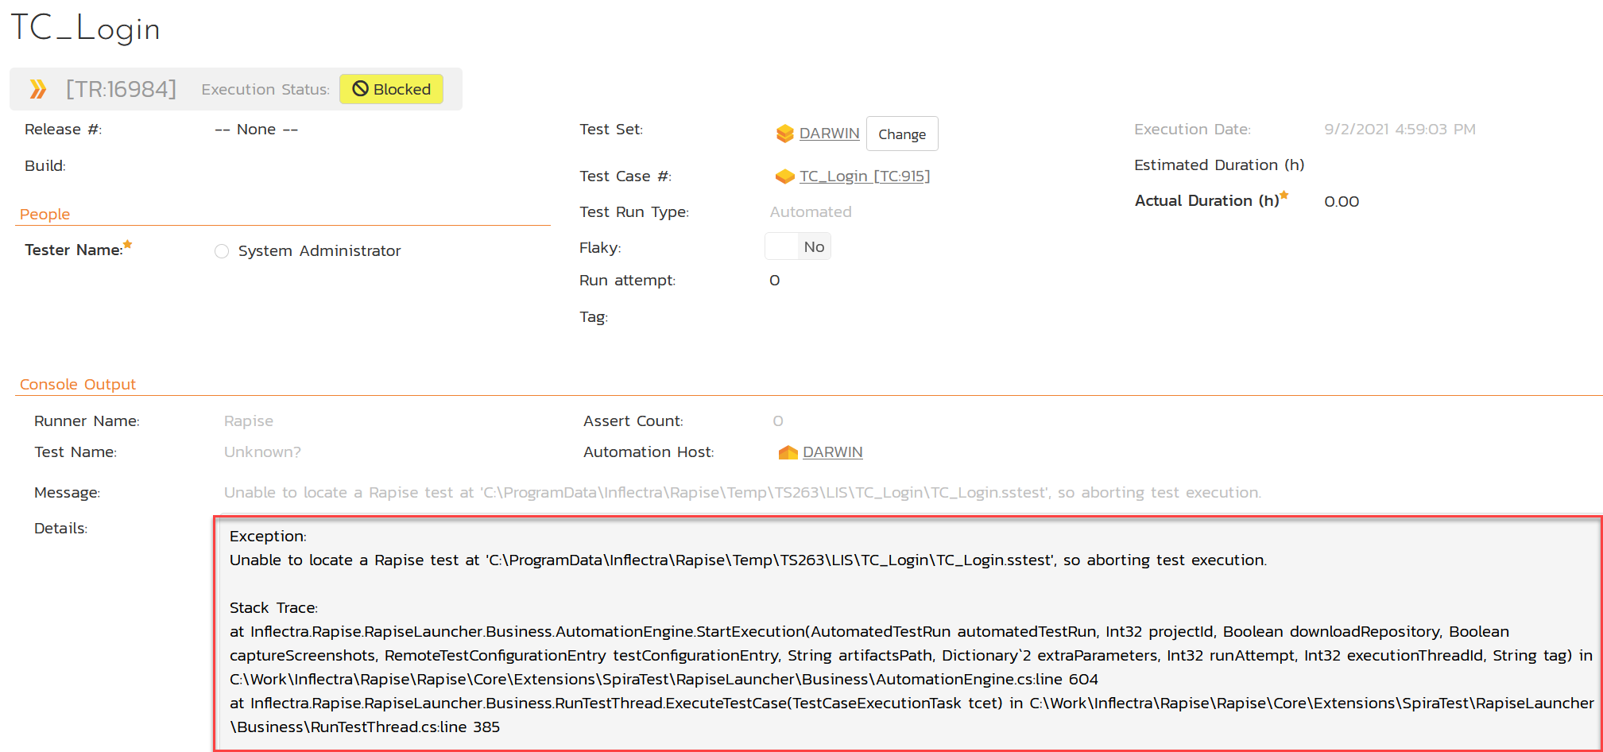
Task: Open the TC_Login [TC:915] test case link
Action: tap(864, 176)
